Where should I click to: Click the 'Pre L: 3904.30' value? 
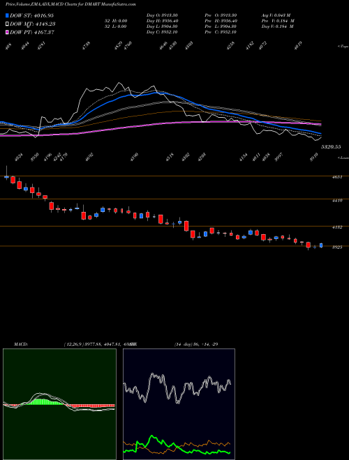pyautogui.click(x=221, y=26)
